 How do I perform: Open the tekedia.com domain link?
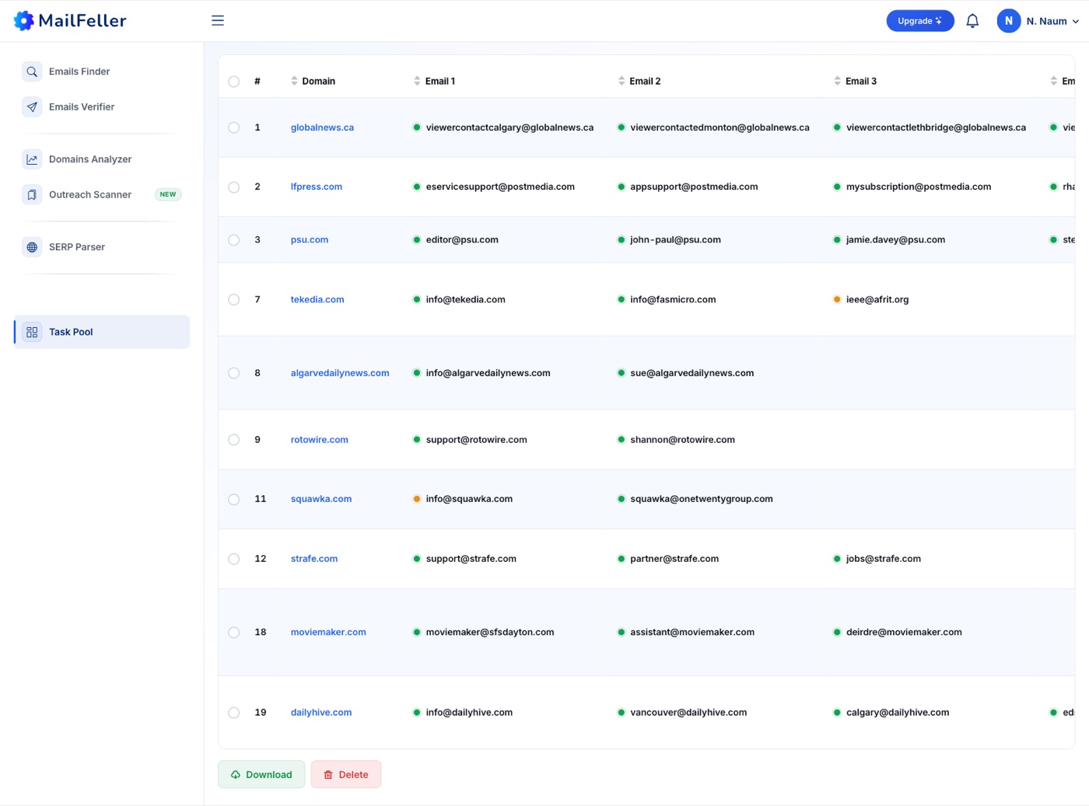[x=317, y=299]
